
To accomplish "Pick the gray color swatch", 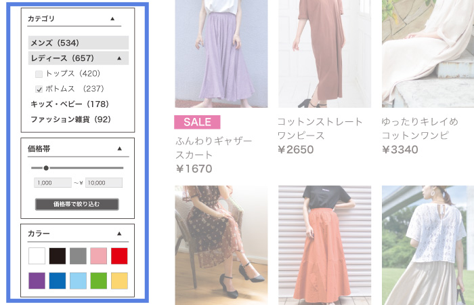I will [x=78, y=256].
